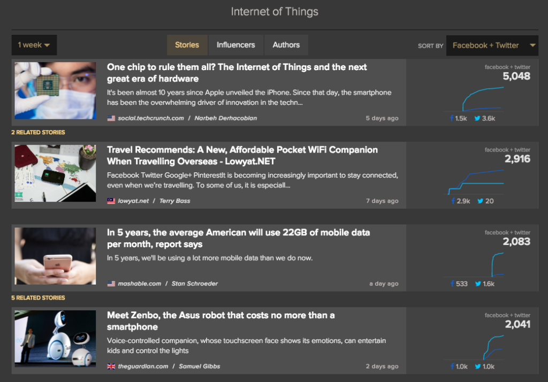Click the Facebook icon showing 2.9k on Lowyat story
Image resolution: width=548 pixels, height=382 pixels.
(452, 201)
